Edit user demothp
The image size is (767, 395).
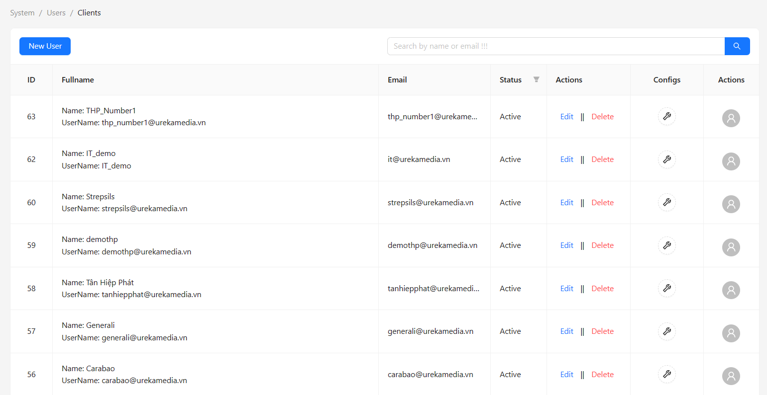[x=567, y=245]
